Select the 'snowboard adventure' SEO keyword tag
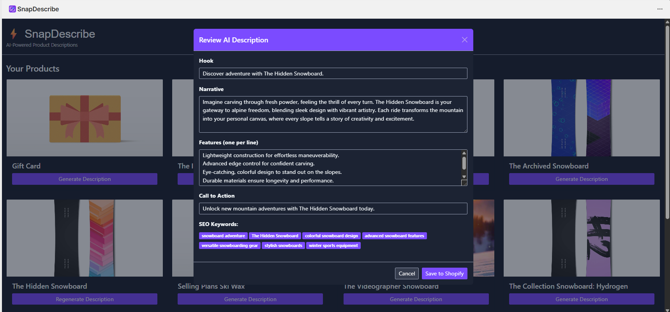This screenshot has height=312, width=670. pyautogui.click(x=223, y=236)
